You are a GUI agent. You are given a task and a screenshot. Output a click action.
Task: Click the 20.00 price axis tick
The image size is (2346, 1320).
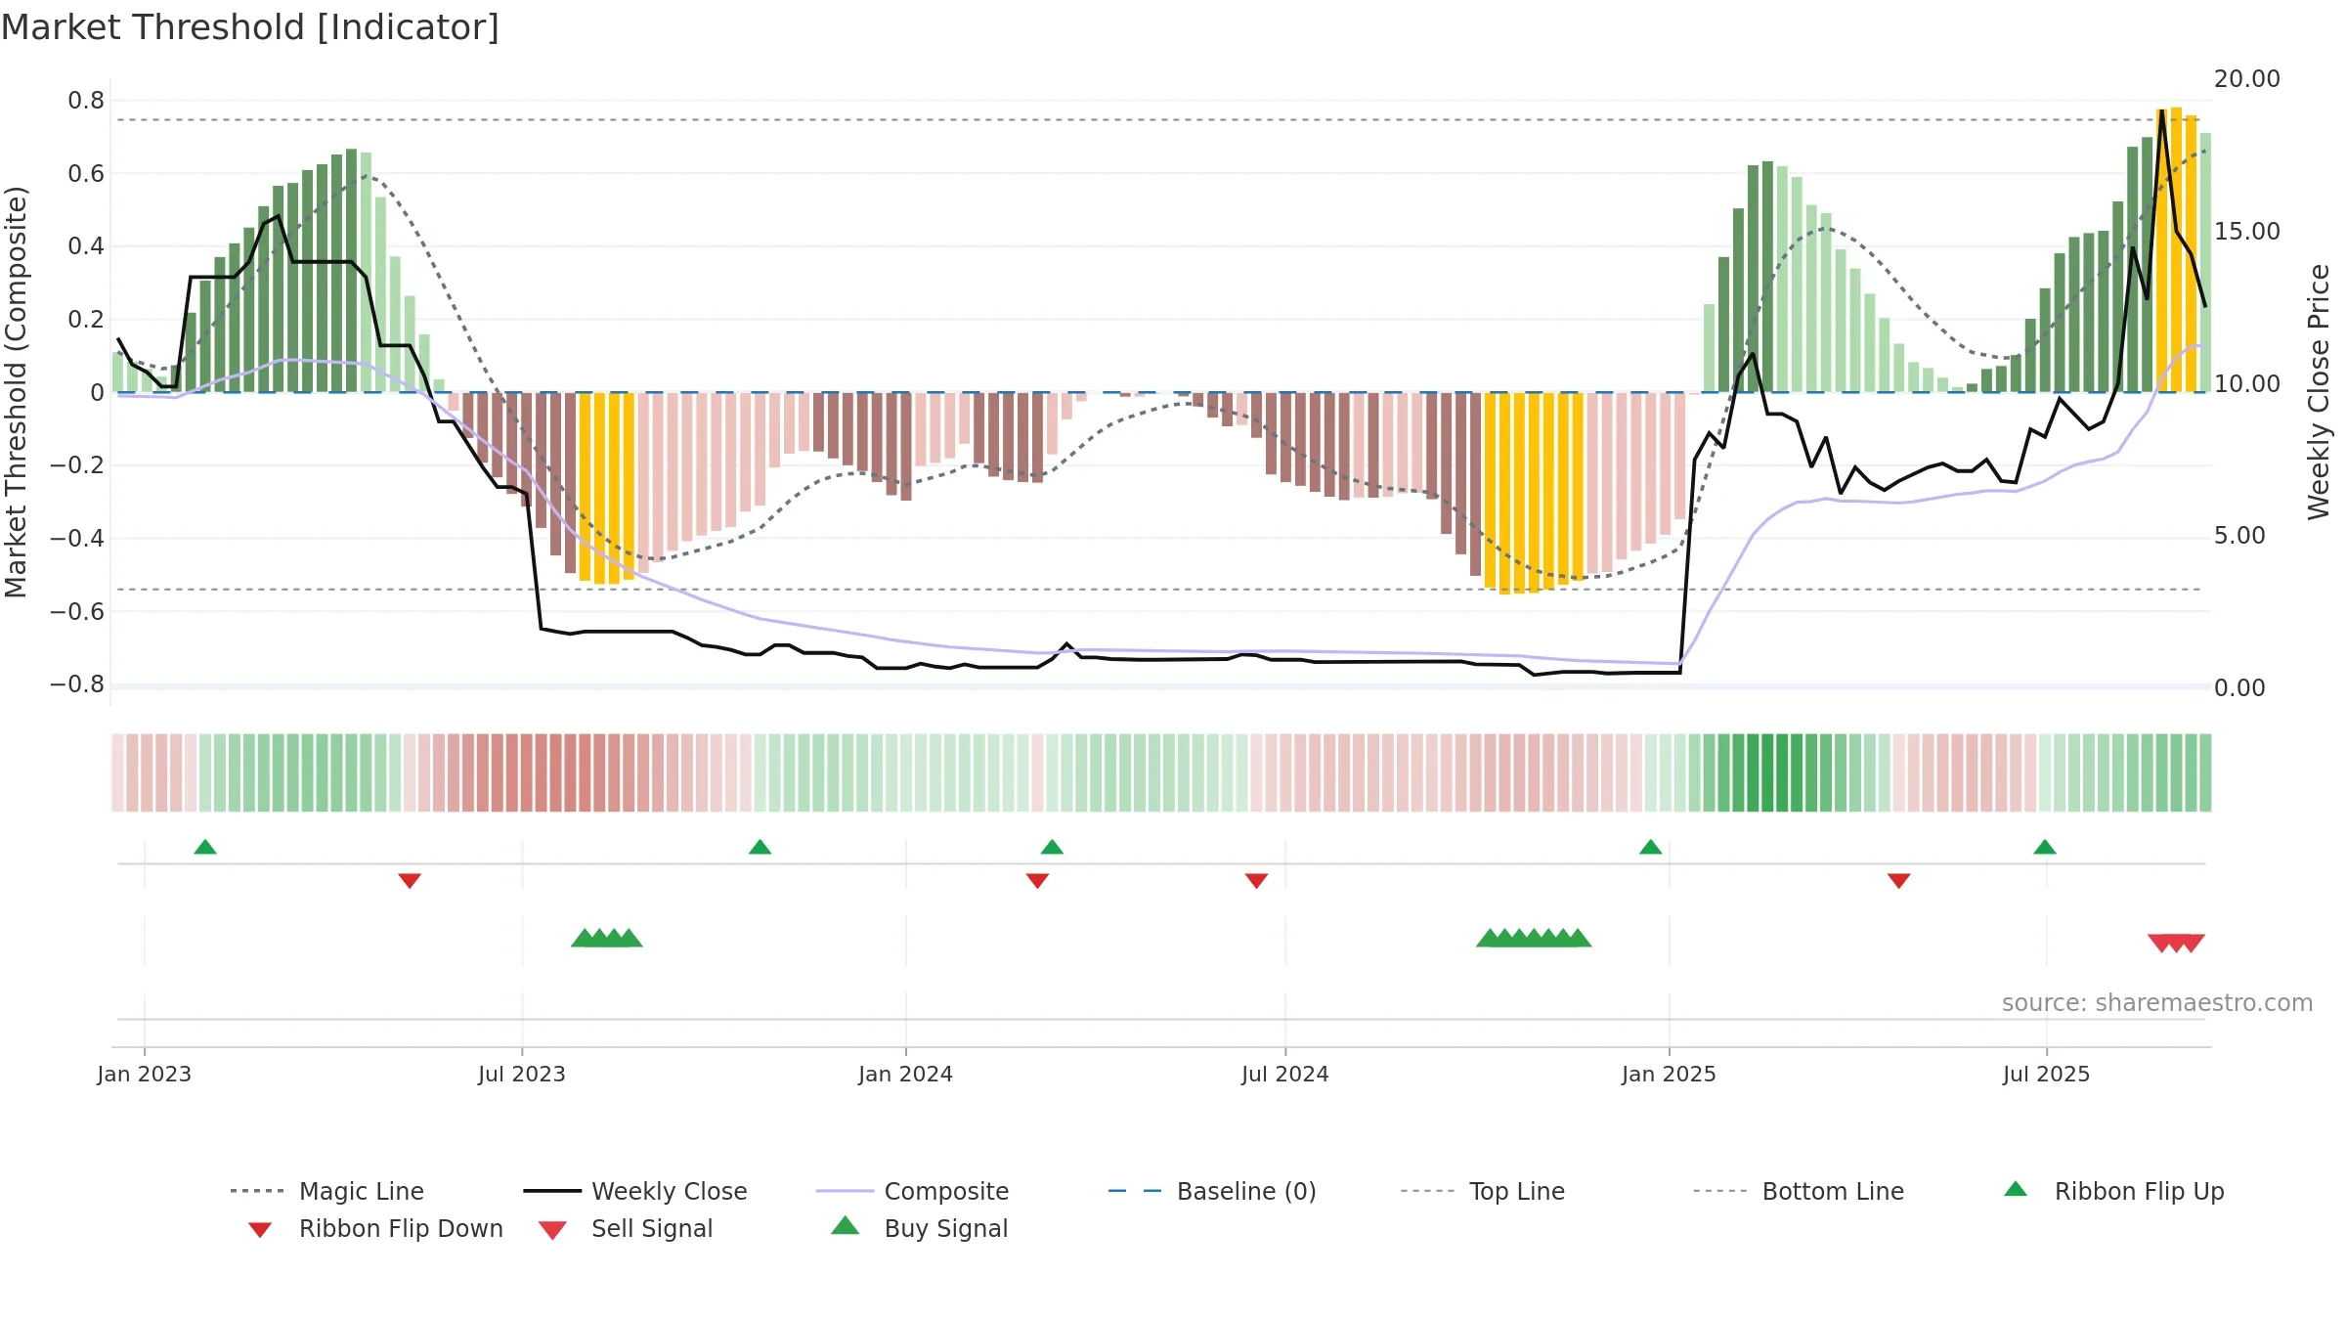(x=2247, y=79)
